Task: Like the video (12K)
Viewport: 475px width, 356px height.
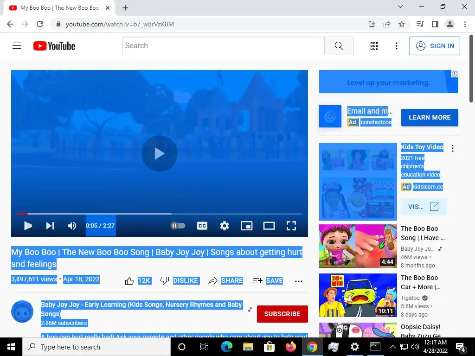Action: click(x=138, y=280)
